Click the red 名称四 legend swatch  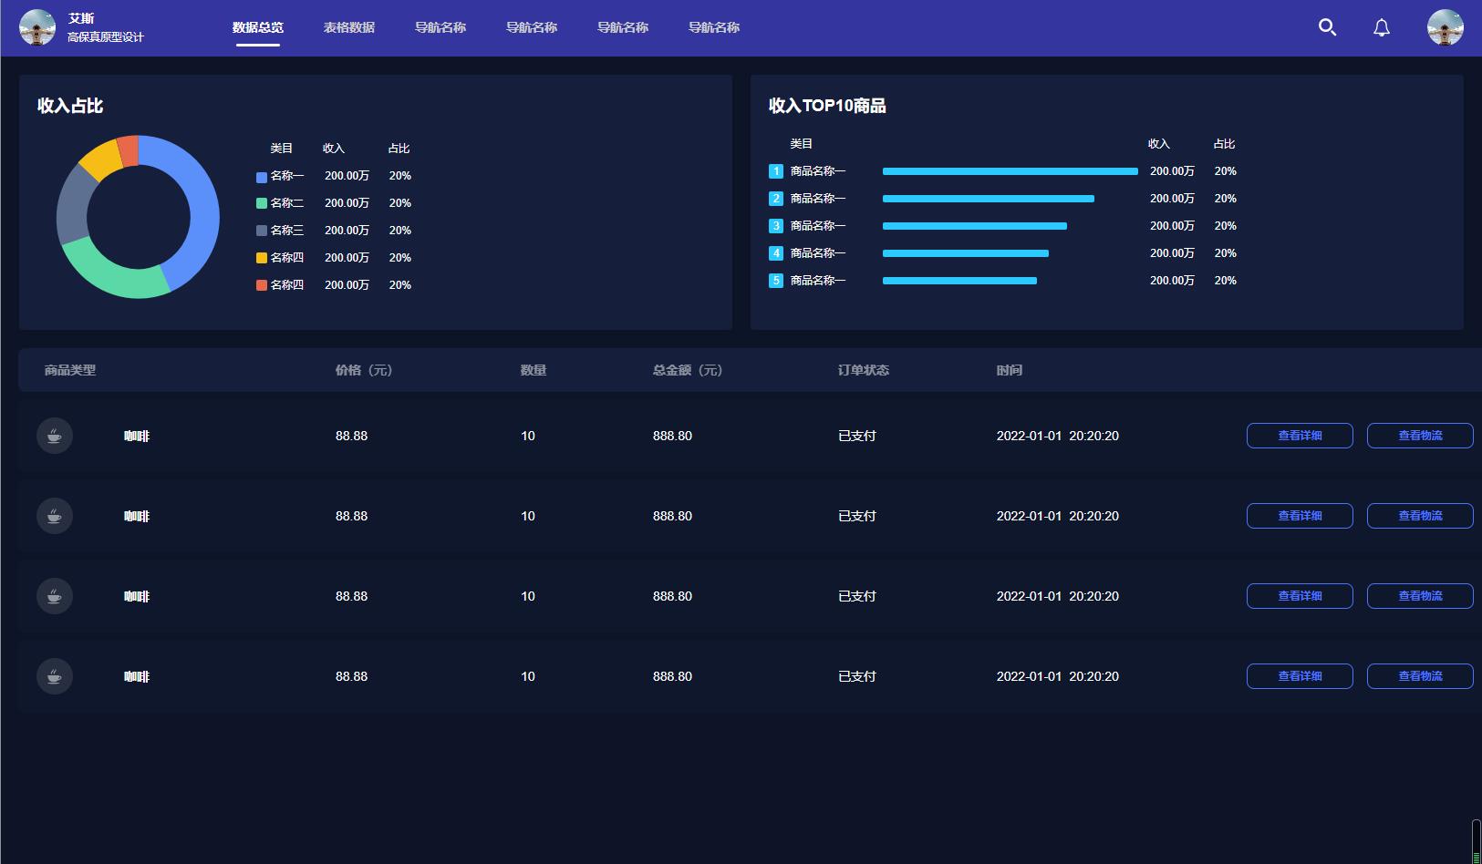[x=262, y=286]
